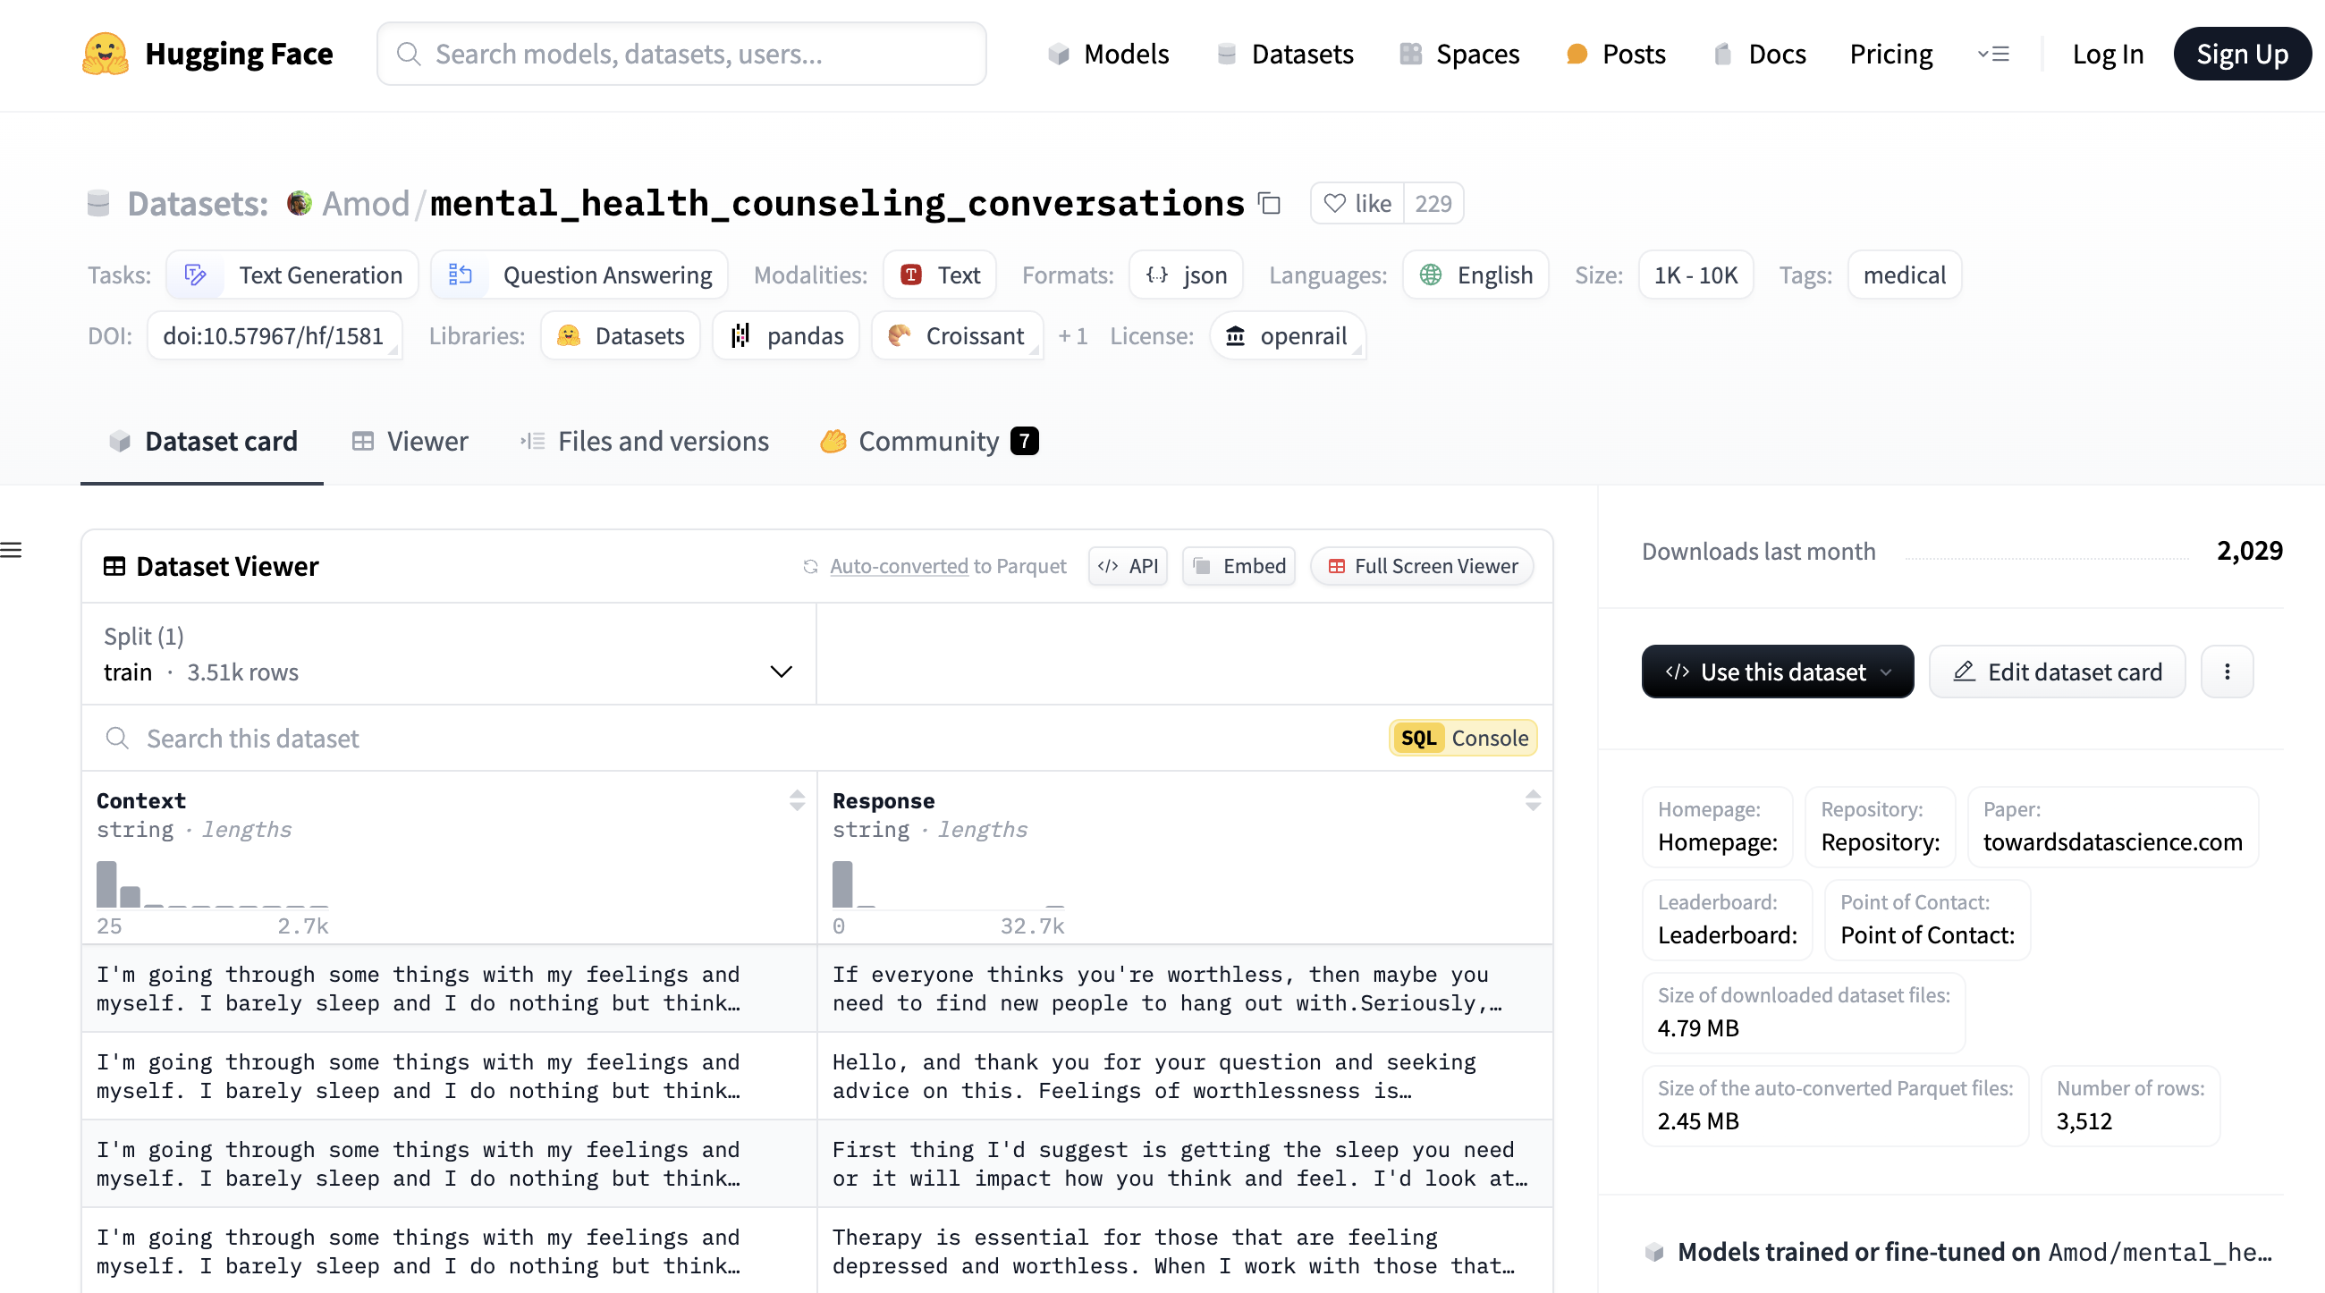The image size is (2325, 1293).
Task: Like the dataset with the heart button
Action: 1357,203
